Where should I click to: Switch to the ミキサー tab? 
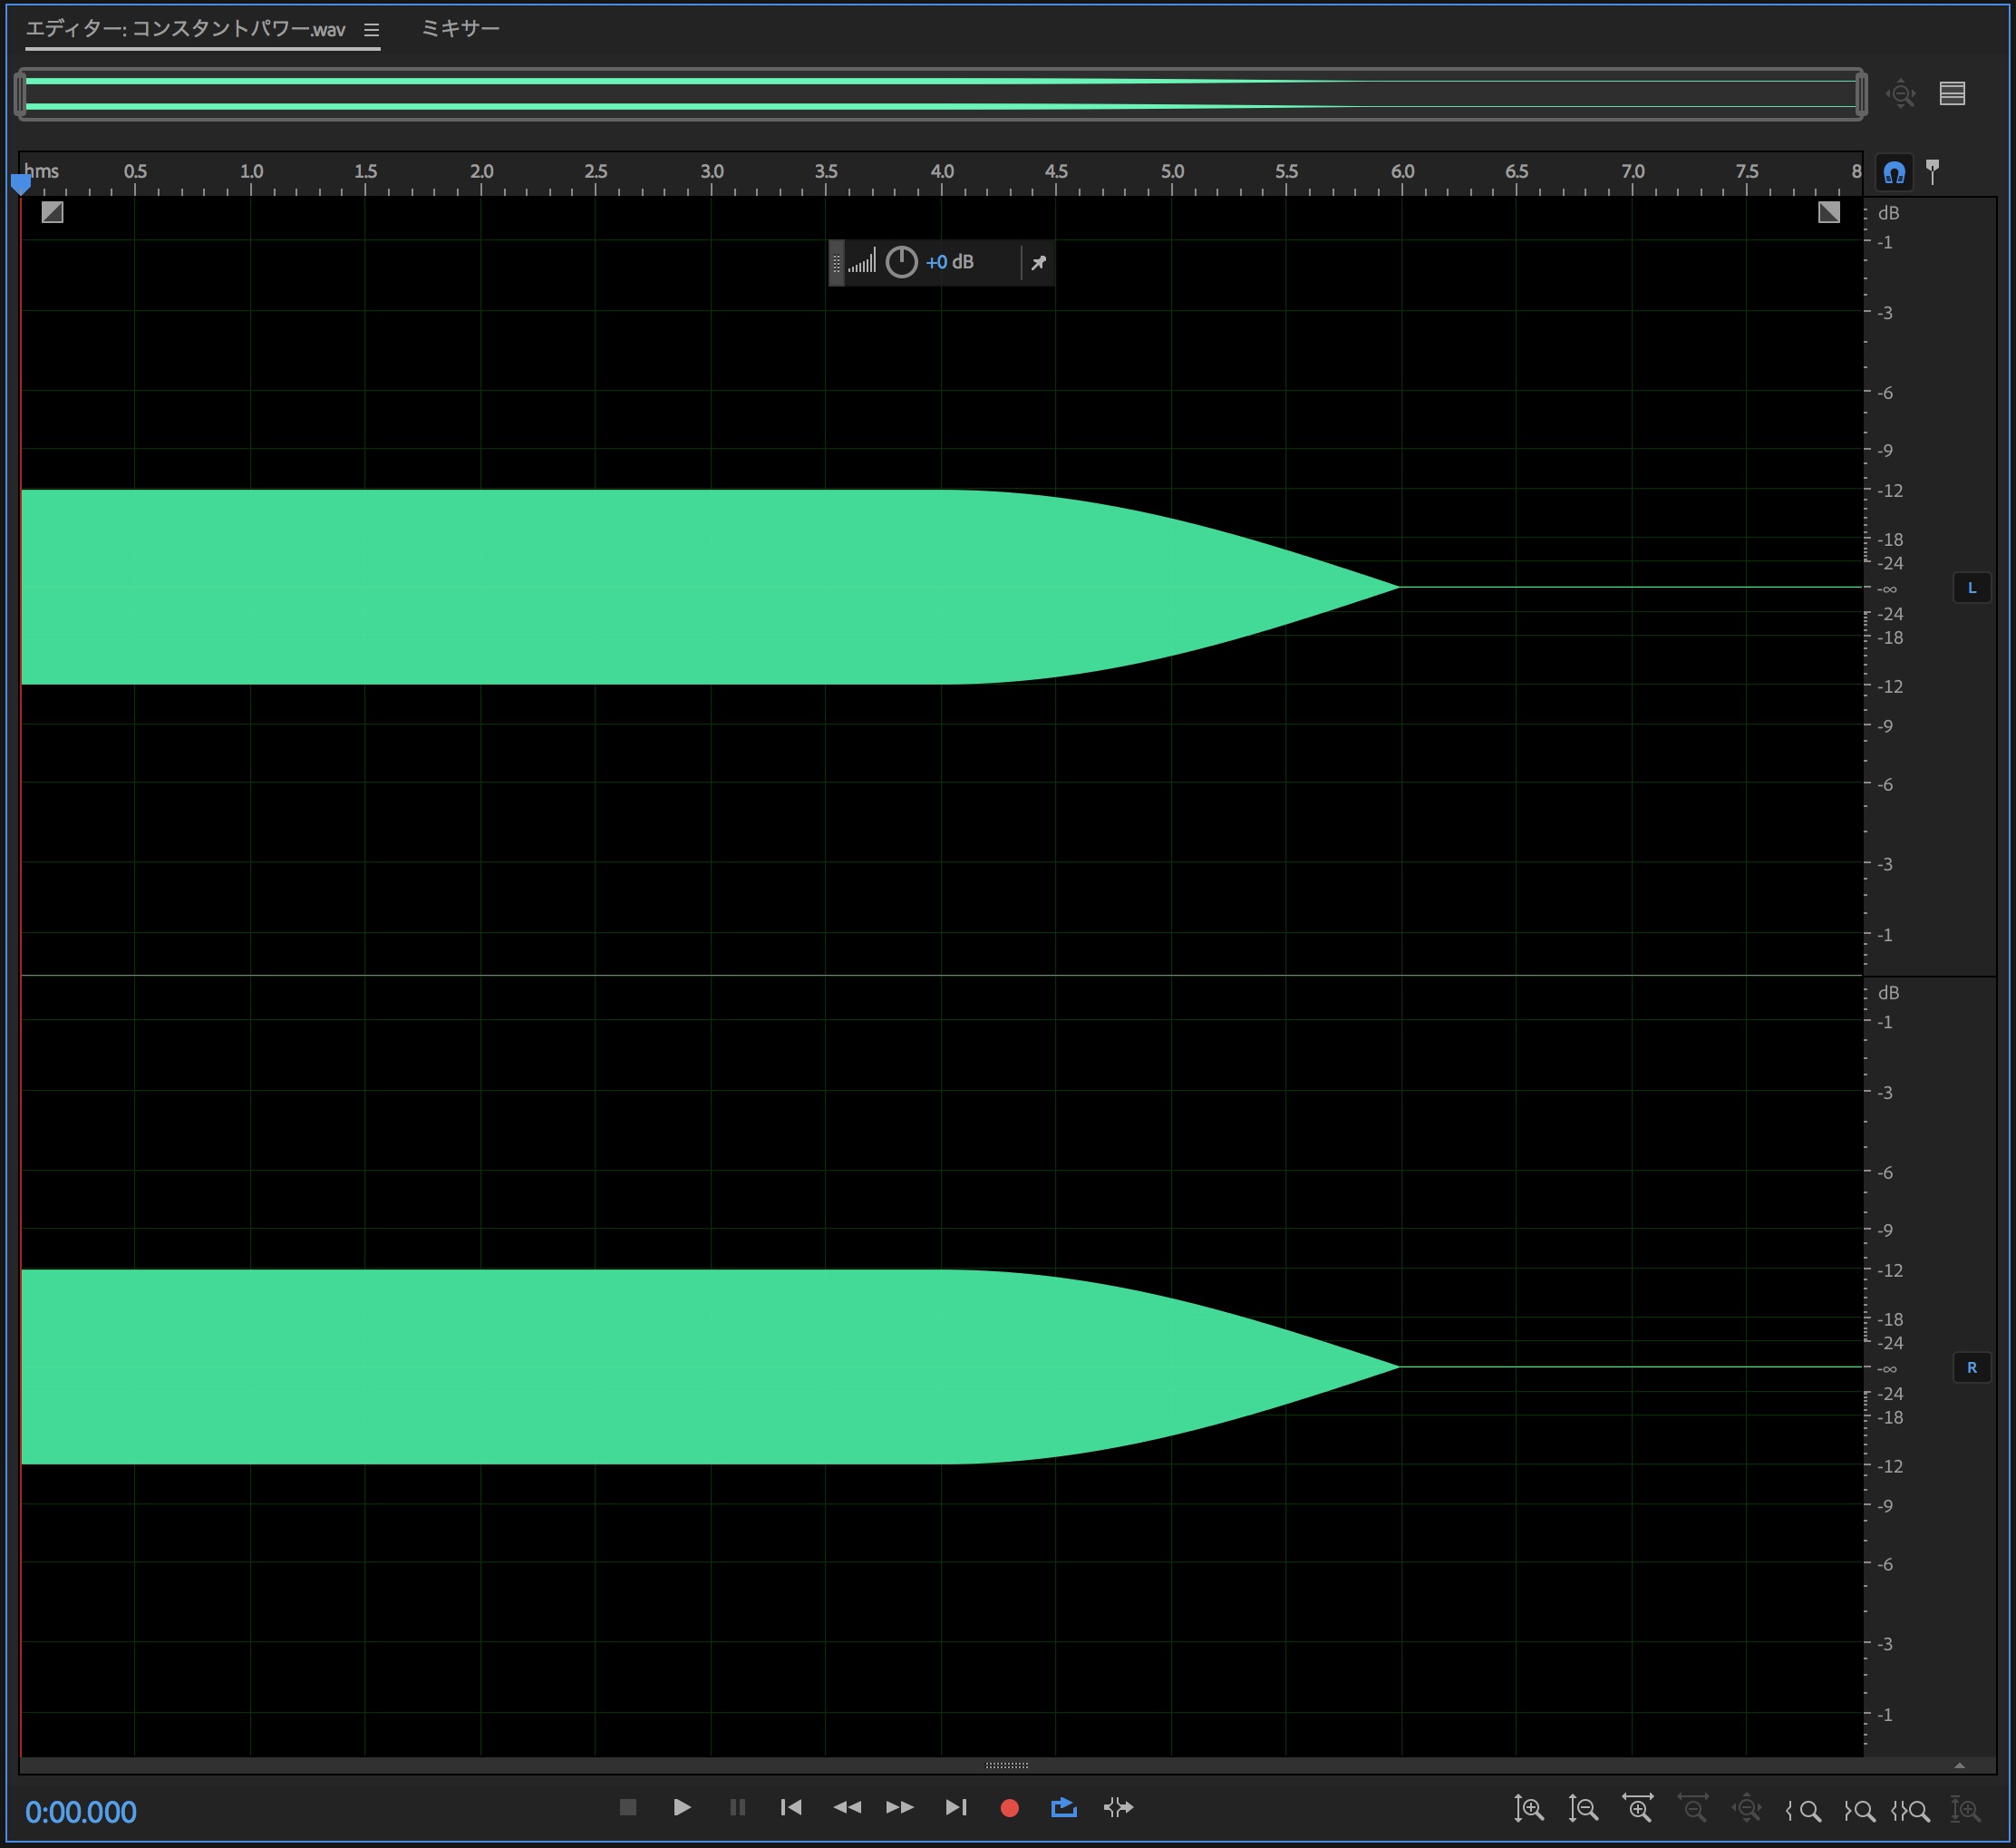[x=460, y=29]
